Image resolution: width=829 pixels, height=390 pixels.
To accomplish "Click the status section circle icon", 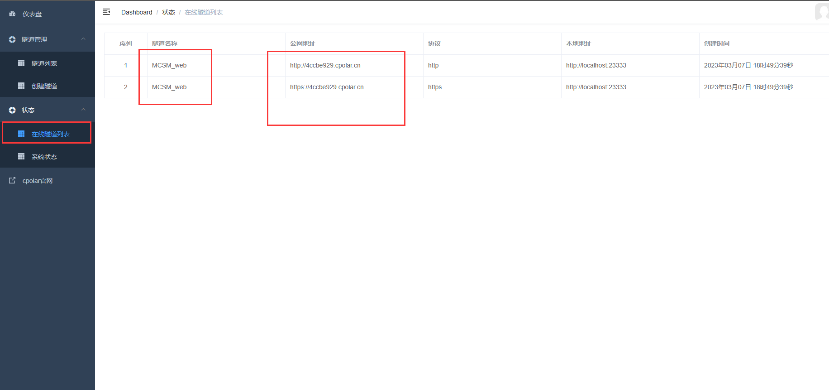I will (12, 110).
